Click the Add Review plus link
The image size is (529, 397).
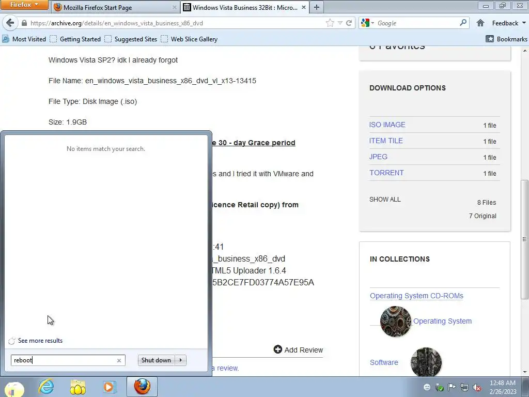(x=298, y=350)
